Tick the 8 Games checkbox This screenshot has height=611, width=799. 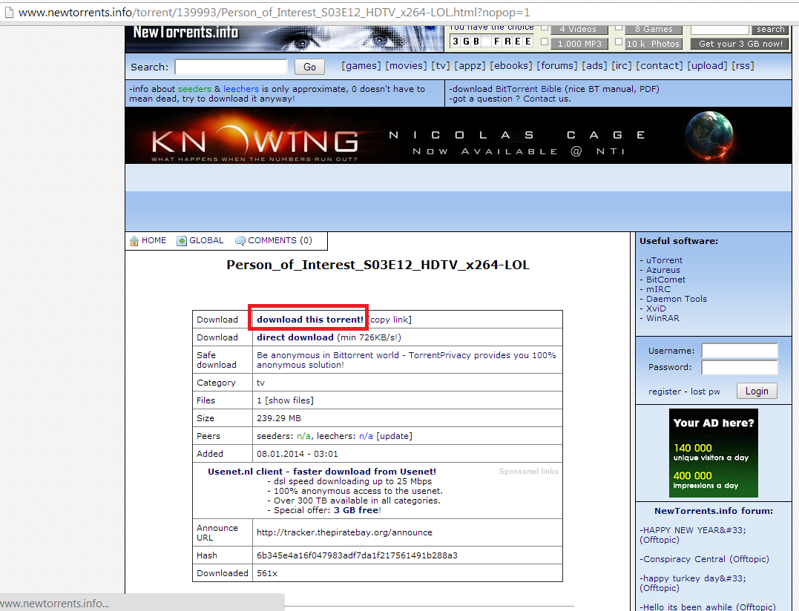pos(619,27)
